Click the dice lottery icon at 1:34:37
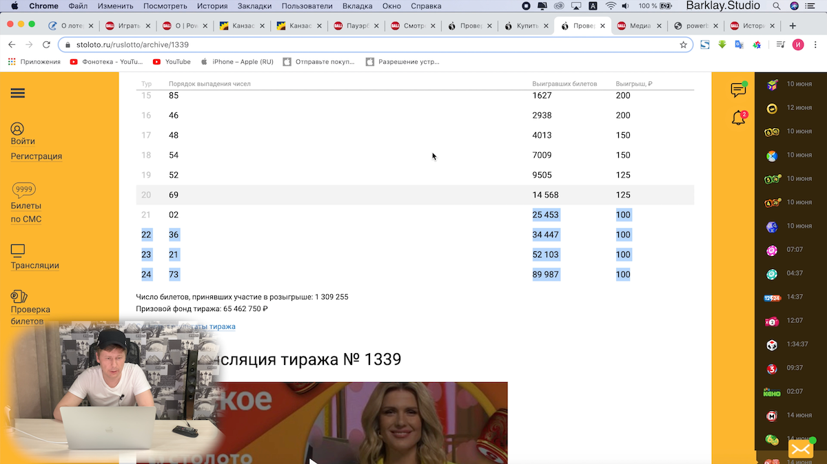The image size is (827, 464). 772,345
